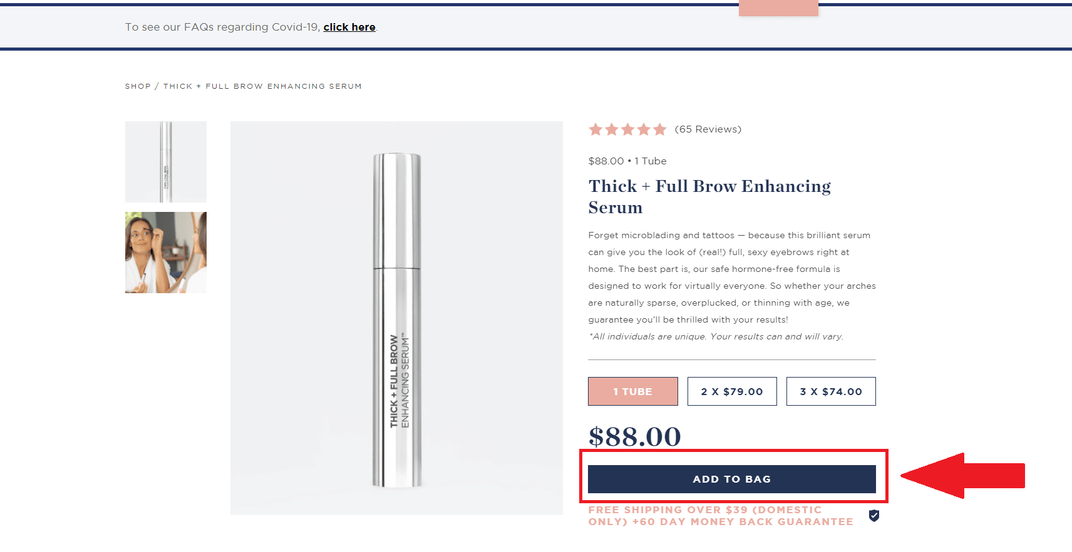Open the (65 Reviews) link

[708, 129]
